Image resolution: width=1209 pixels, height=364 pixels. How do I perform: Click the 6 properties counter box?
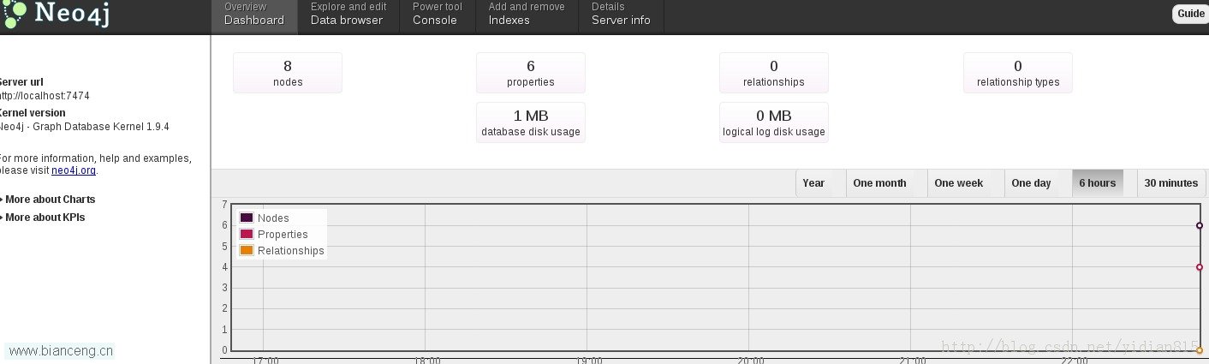531,73
